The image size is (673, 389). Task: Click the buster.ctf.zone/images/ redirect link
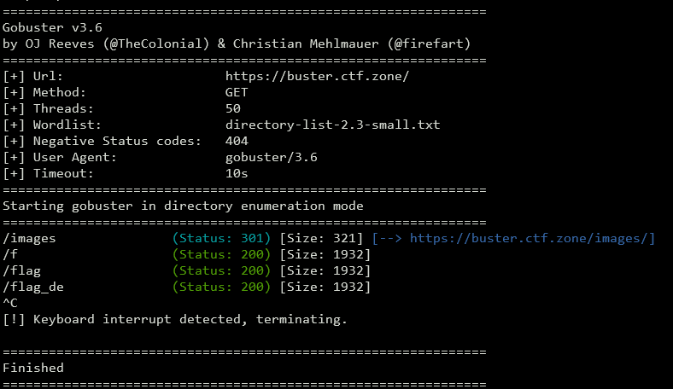pyautogui.click(x=532, y=239)
